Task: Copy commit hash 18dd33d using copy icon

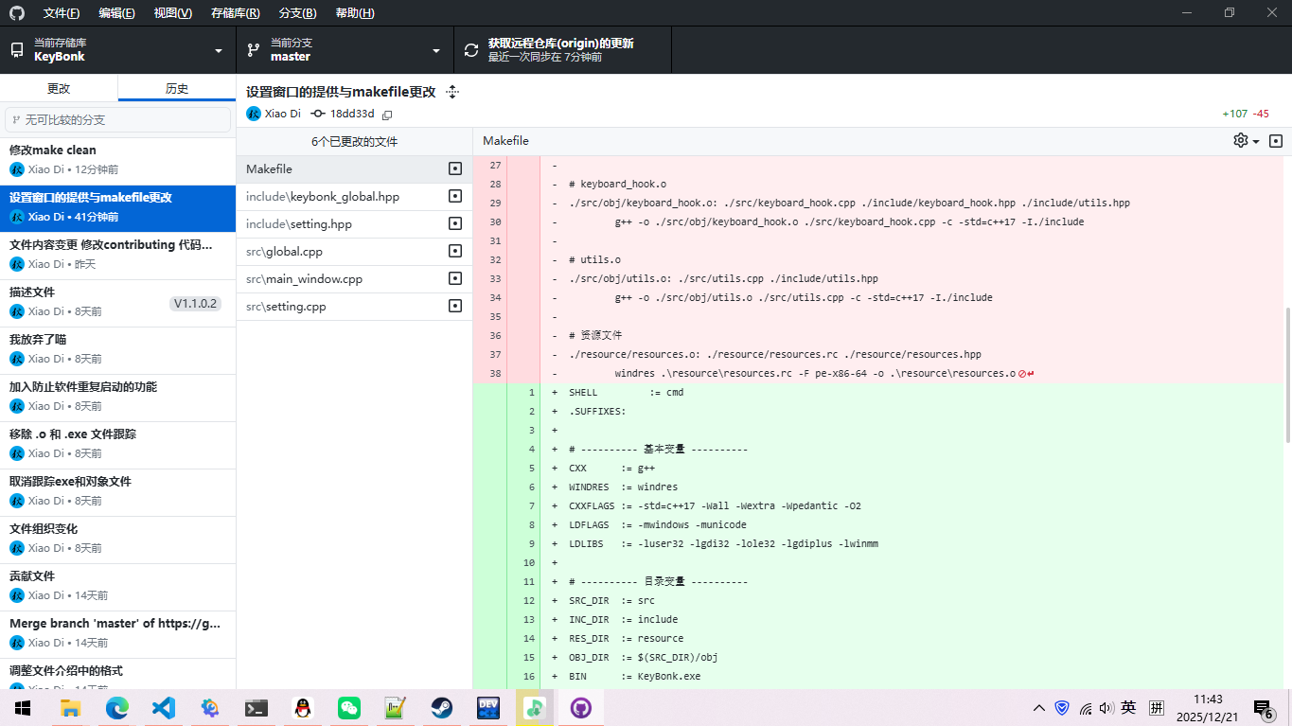Action: (x=387, y=114)
